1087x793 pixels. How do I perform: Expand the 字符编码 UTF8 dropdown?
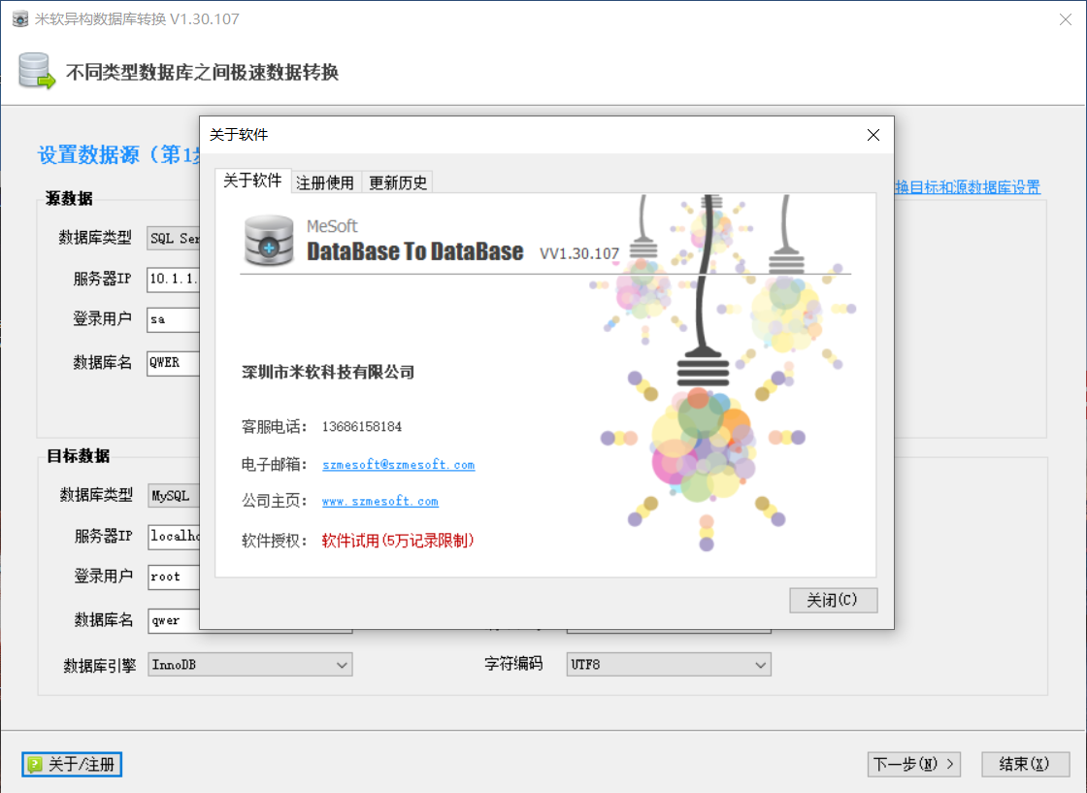[x=669, y=664]
